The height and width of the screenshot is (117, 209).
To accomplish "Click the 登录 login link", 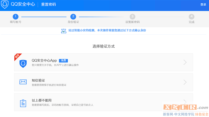I will tap(203, 4).
